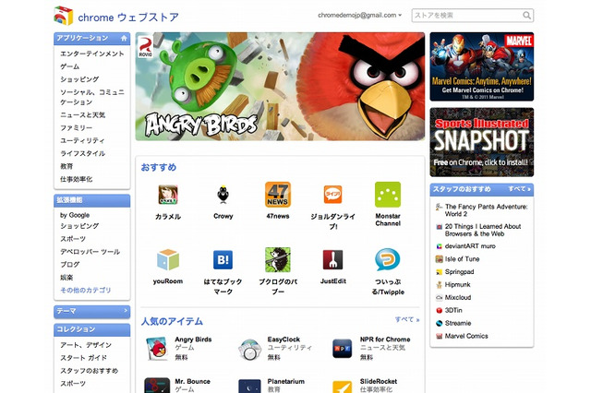Open スタート ガイド collection
The height and width of the screenshot is (393, 591).
pyautogui.click(x=83, y=358)
